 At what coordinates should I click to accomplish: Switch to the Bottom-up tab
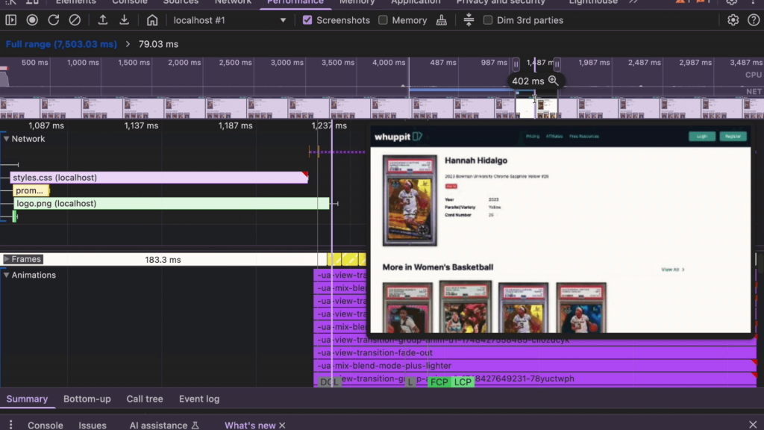pos(87,399)
